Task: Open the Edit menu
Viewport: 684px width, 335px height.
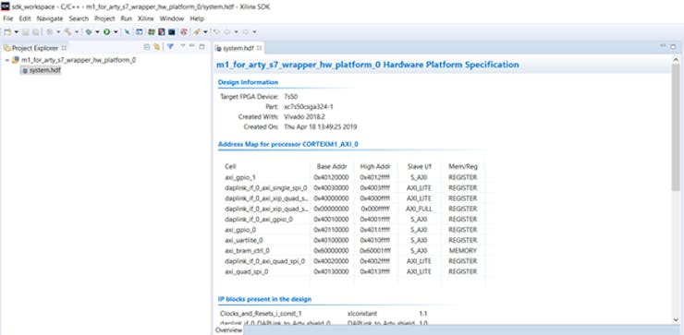Action: pos(25,18)
